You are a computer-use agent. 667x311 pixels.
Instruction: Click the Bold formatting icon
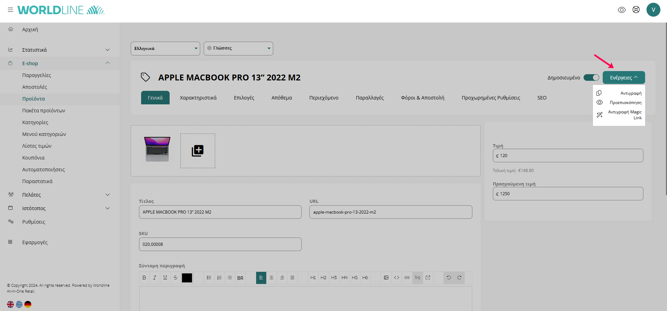[144, 278]
